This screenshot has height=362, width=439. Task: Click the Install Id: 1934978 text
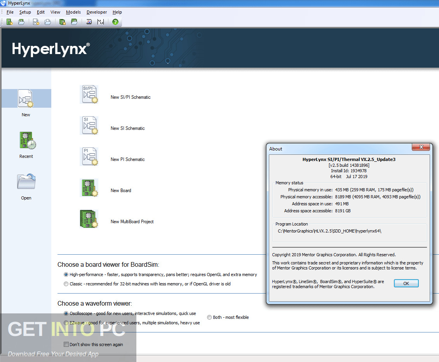pos(348,171)
